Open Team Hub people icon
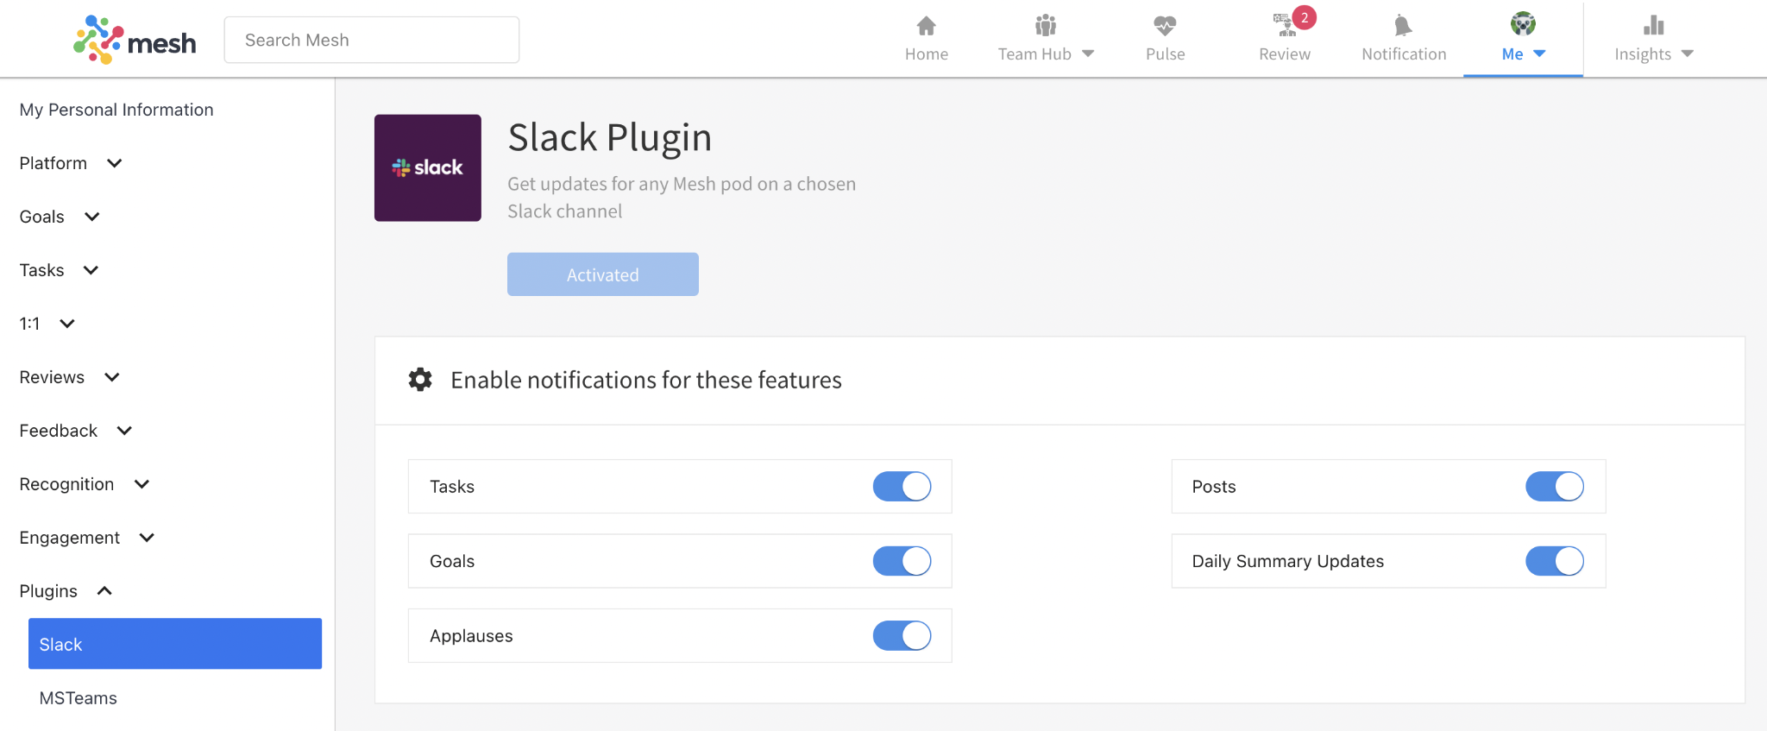The width and height of the screenshot is (1767, 731). (1046, 26)
